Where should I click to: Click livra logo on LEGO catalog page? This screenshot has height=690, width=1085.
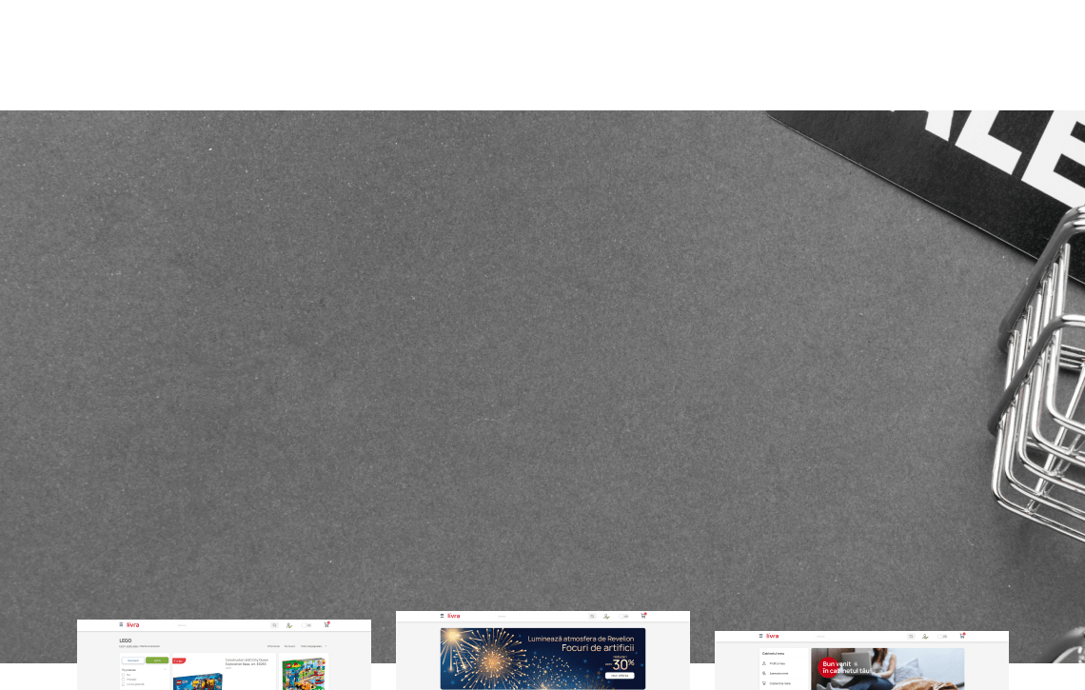[x=133, y=625]
